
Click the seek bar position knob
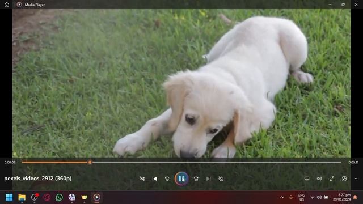[x=90, y=162]
